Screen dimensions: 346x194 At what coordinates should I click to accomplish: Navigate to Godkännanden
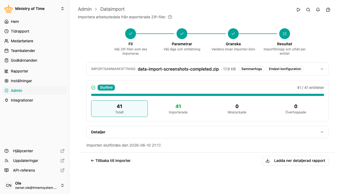coord(34,60)
